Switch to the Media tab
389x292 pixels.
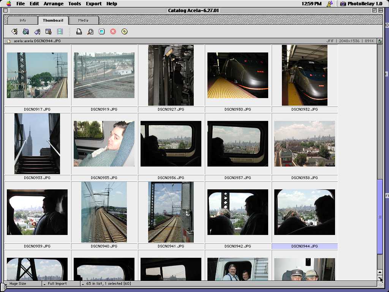coord(83,21)
